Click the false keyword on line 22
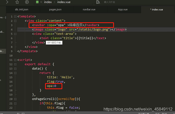Viewport: 175px width, 114px height. pyautogui.click(x=74, y=108)
